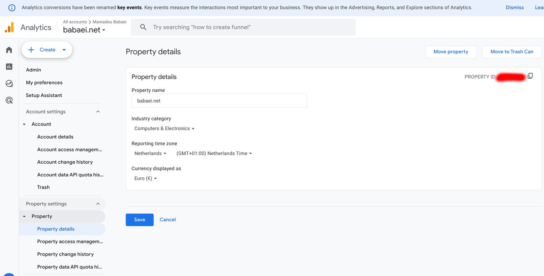
Task: Click the Move property button
Action: pos(451,52)
